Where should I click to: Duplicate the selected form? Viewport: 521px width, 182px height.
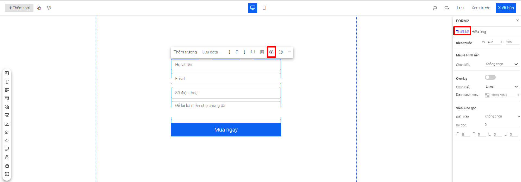coord(253,52)
